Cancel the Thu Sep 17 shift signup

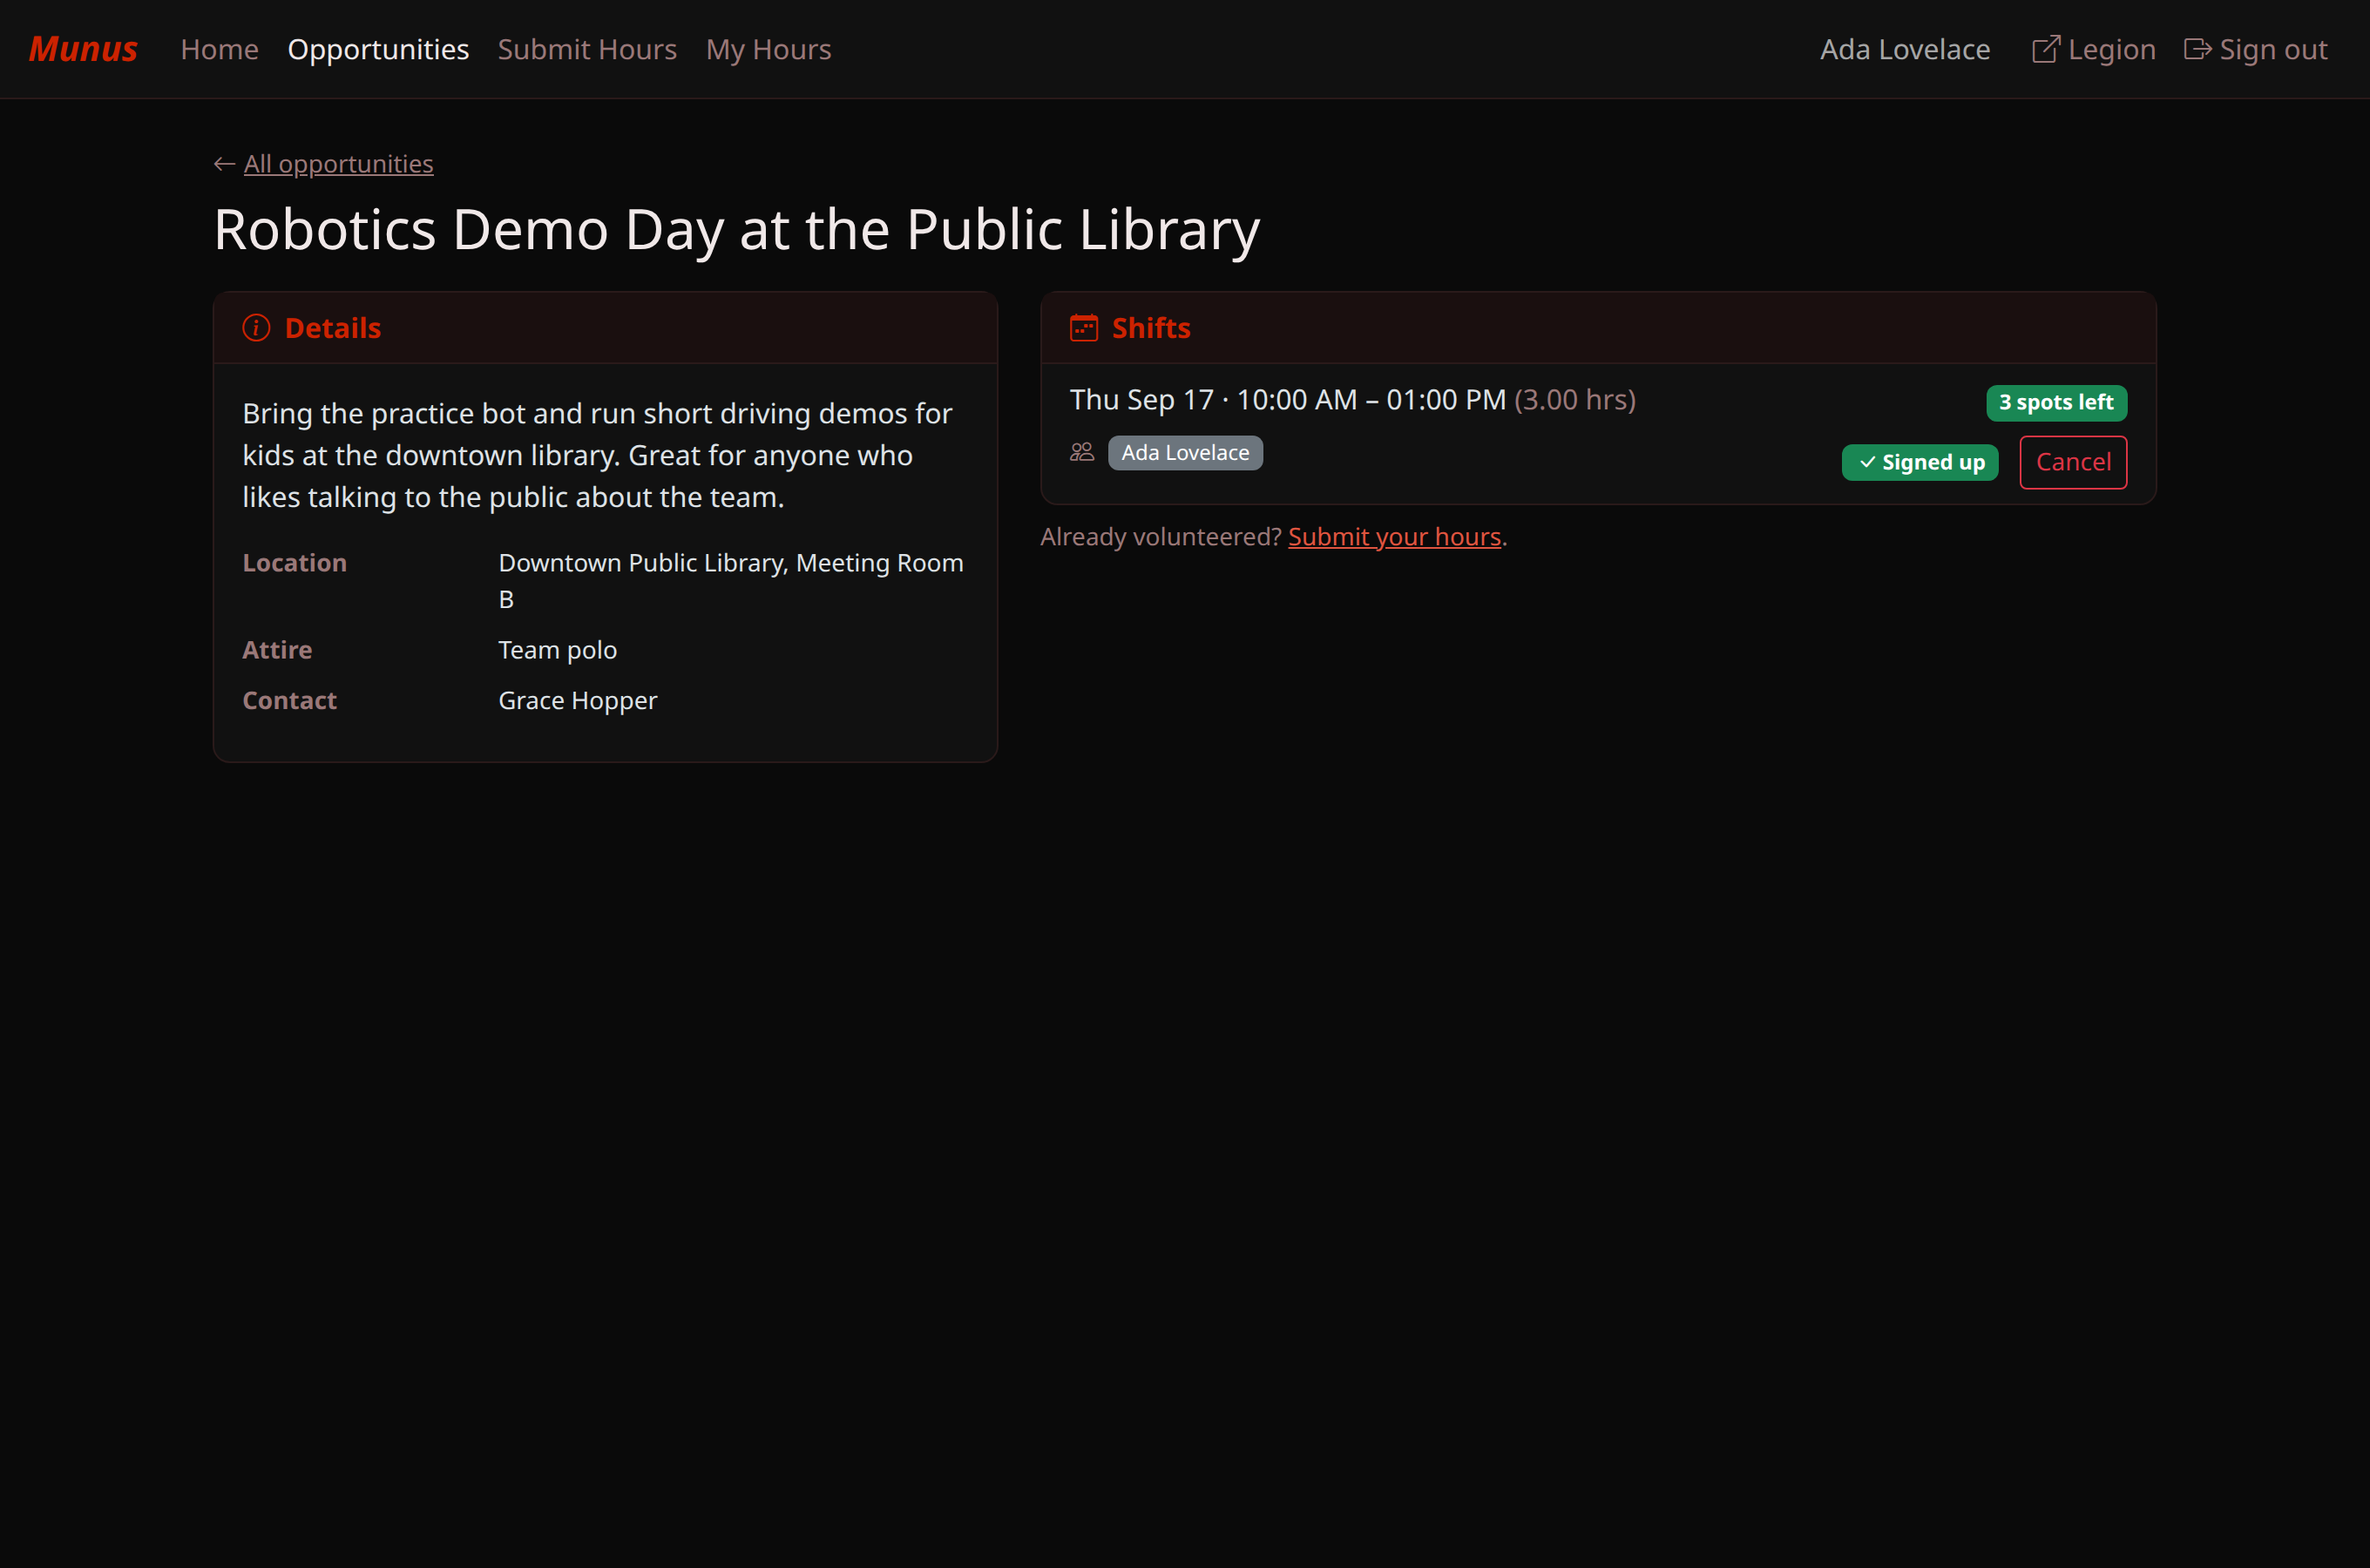tap(2073, 462)
